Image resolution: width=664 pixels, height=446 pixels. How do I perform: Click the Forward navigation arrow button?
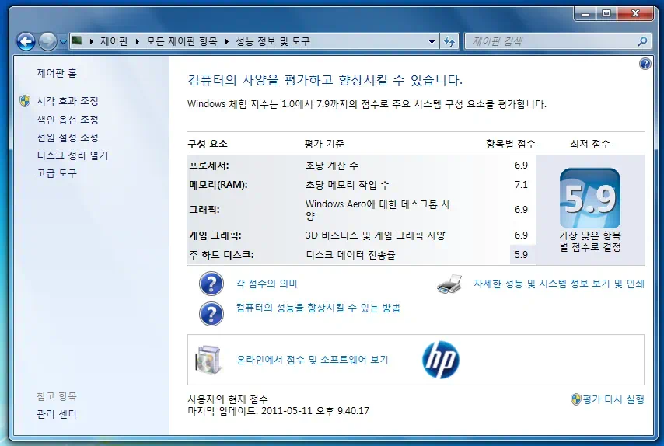click(47, 41)
